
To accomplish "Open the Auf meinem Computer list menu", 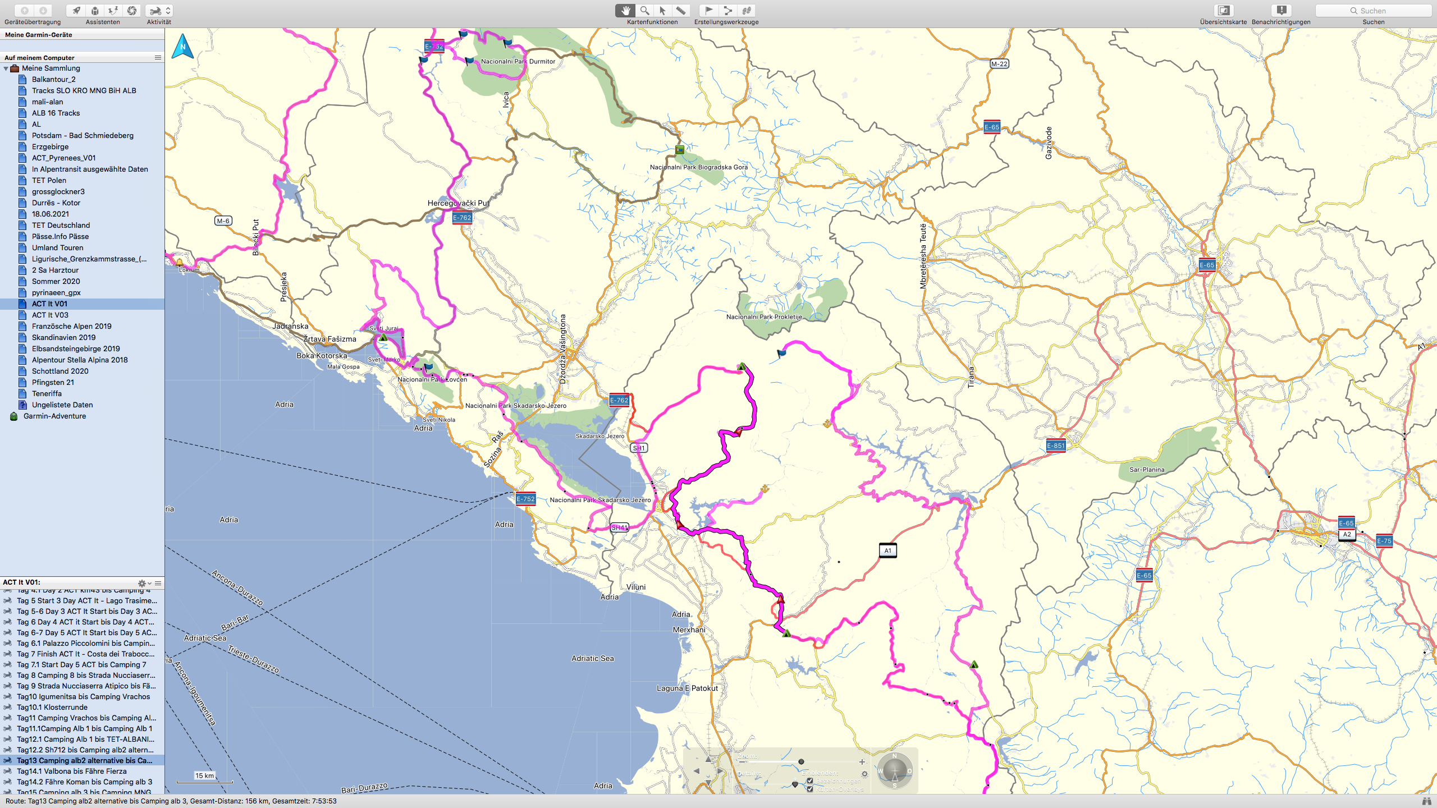I will click(x=158, y=58).
